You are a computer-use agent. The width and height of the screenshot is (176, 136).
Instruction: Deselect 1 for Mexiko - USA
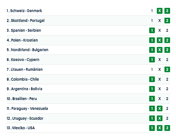point(152,128)
